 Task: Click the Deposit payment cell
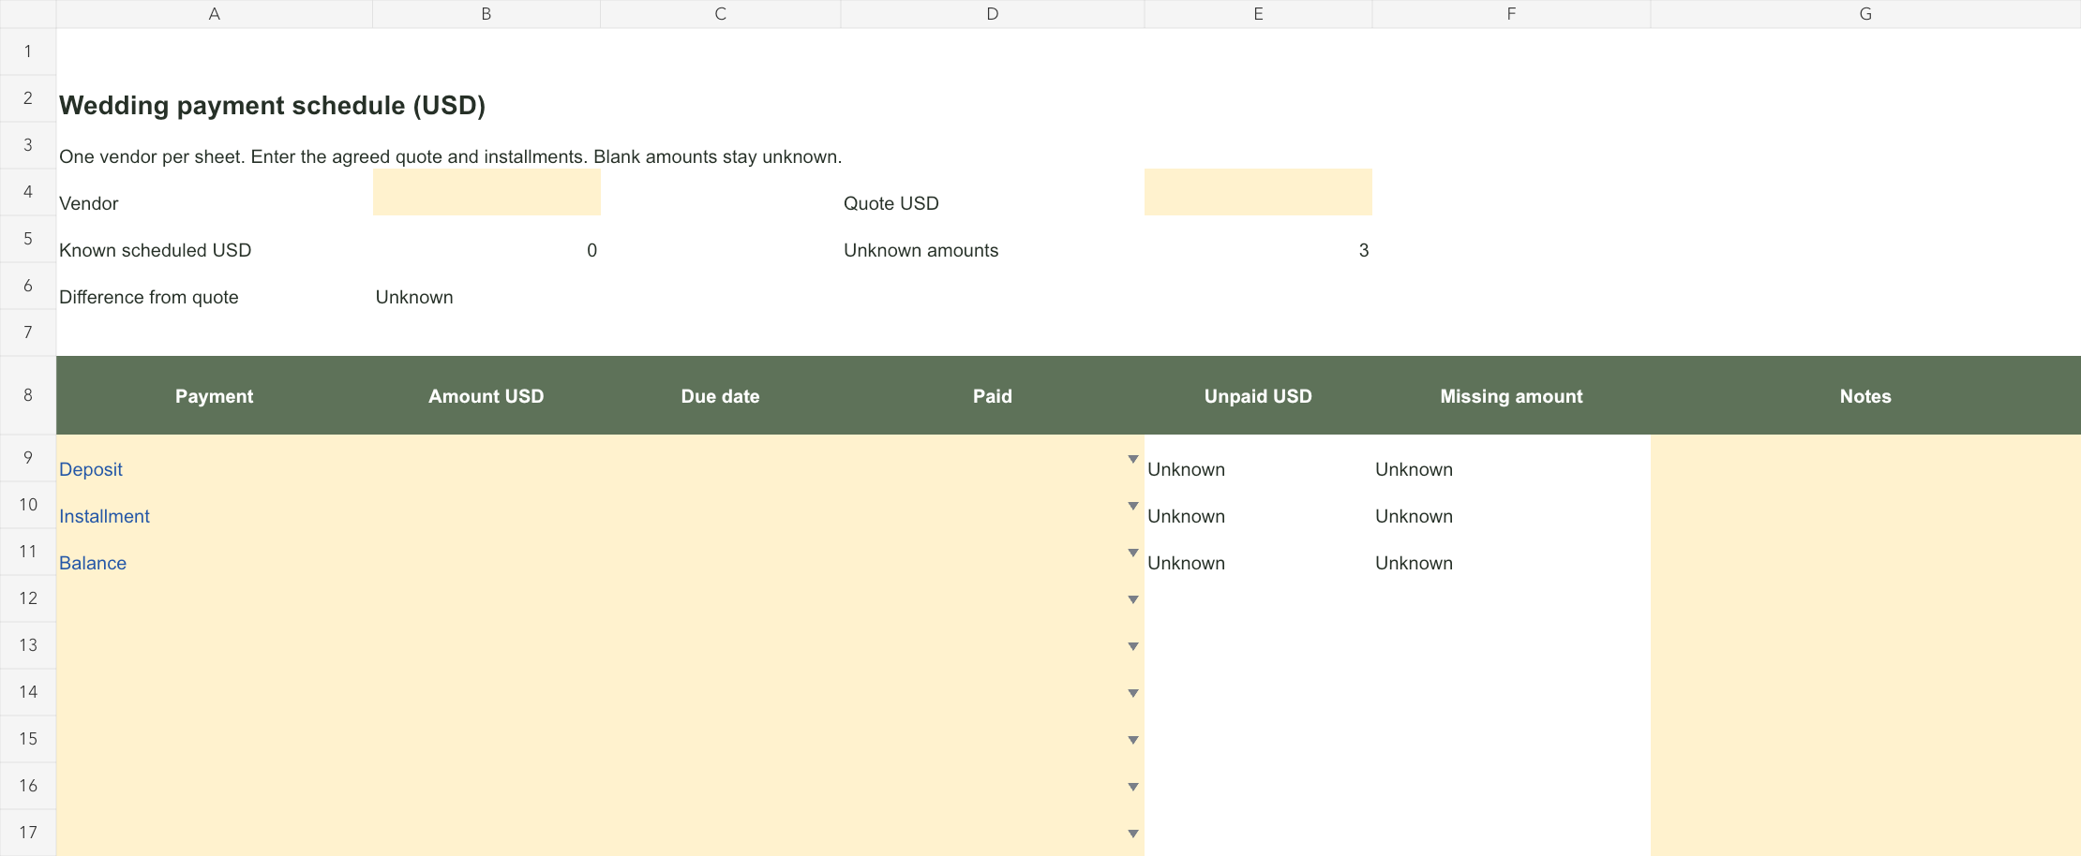[215, 458]
